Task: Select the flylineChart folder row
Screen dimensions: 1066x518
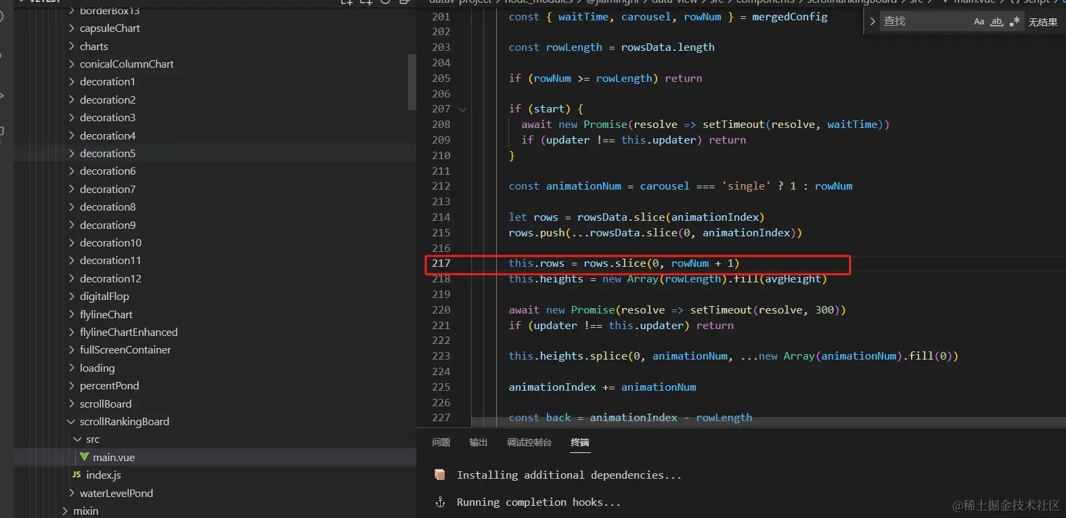Action: (x=215, y=314)
